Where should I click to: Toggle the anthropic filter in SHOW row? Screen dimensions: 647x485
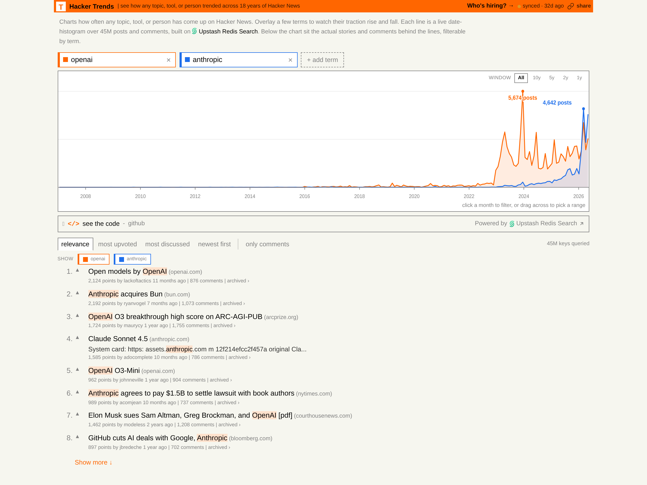(x=133, y=259)
